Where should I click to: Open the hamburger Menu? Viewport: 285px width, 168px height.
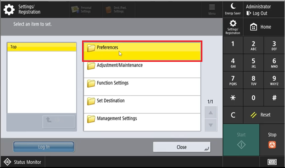(x=212, y=9)
